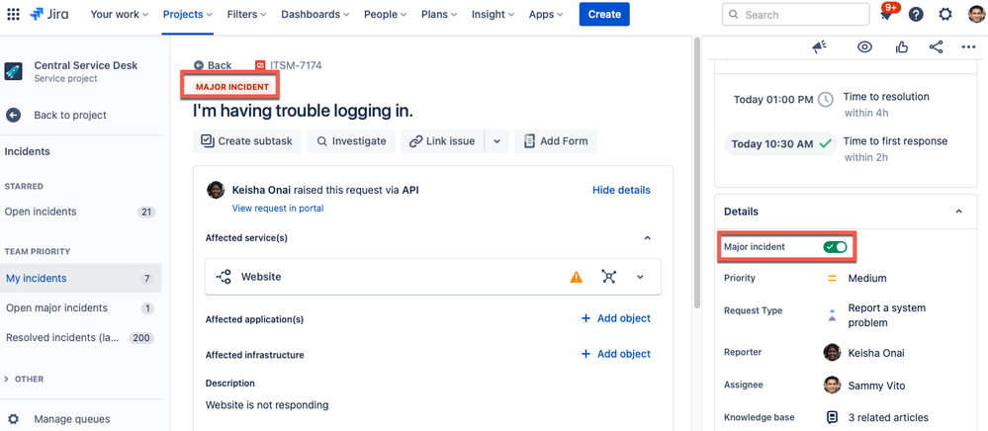Click the Add Form button

(556, 141)
